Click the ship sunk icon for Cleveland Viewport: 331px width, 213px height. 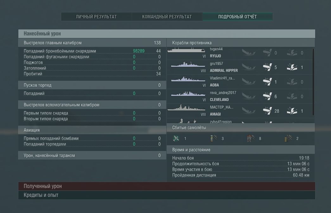click(x=249, y=97)
